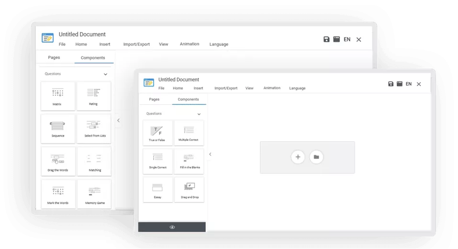The height and width of the screenshot is (249, 458).
Task: Select Components tab in back window
Action: pyautogui.click(x=93, y=57)
